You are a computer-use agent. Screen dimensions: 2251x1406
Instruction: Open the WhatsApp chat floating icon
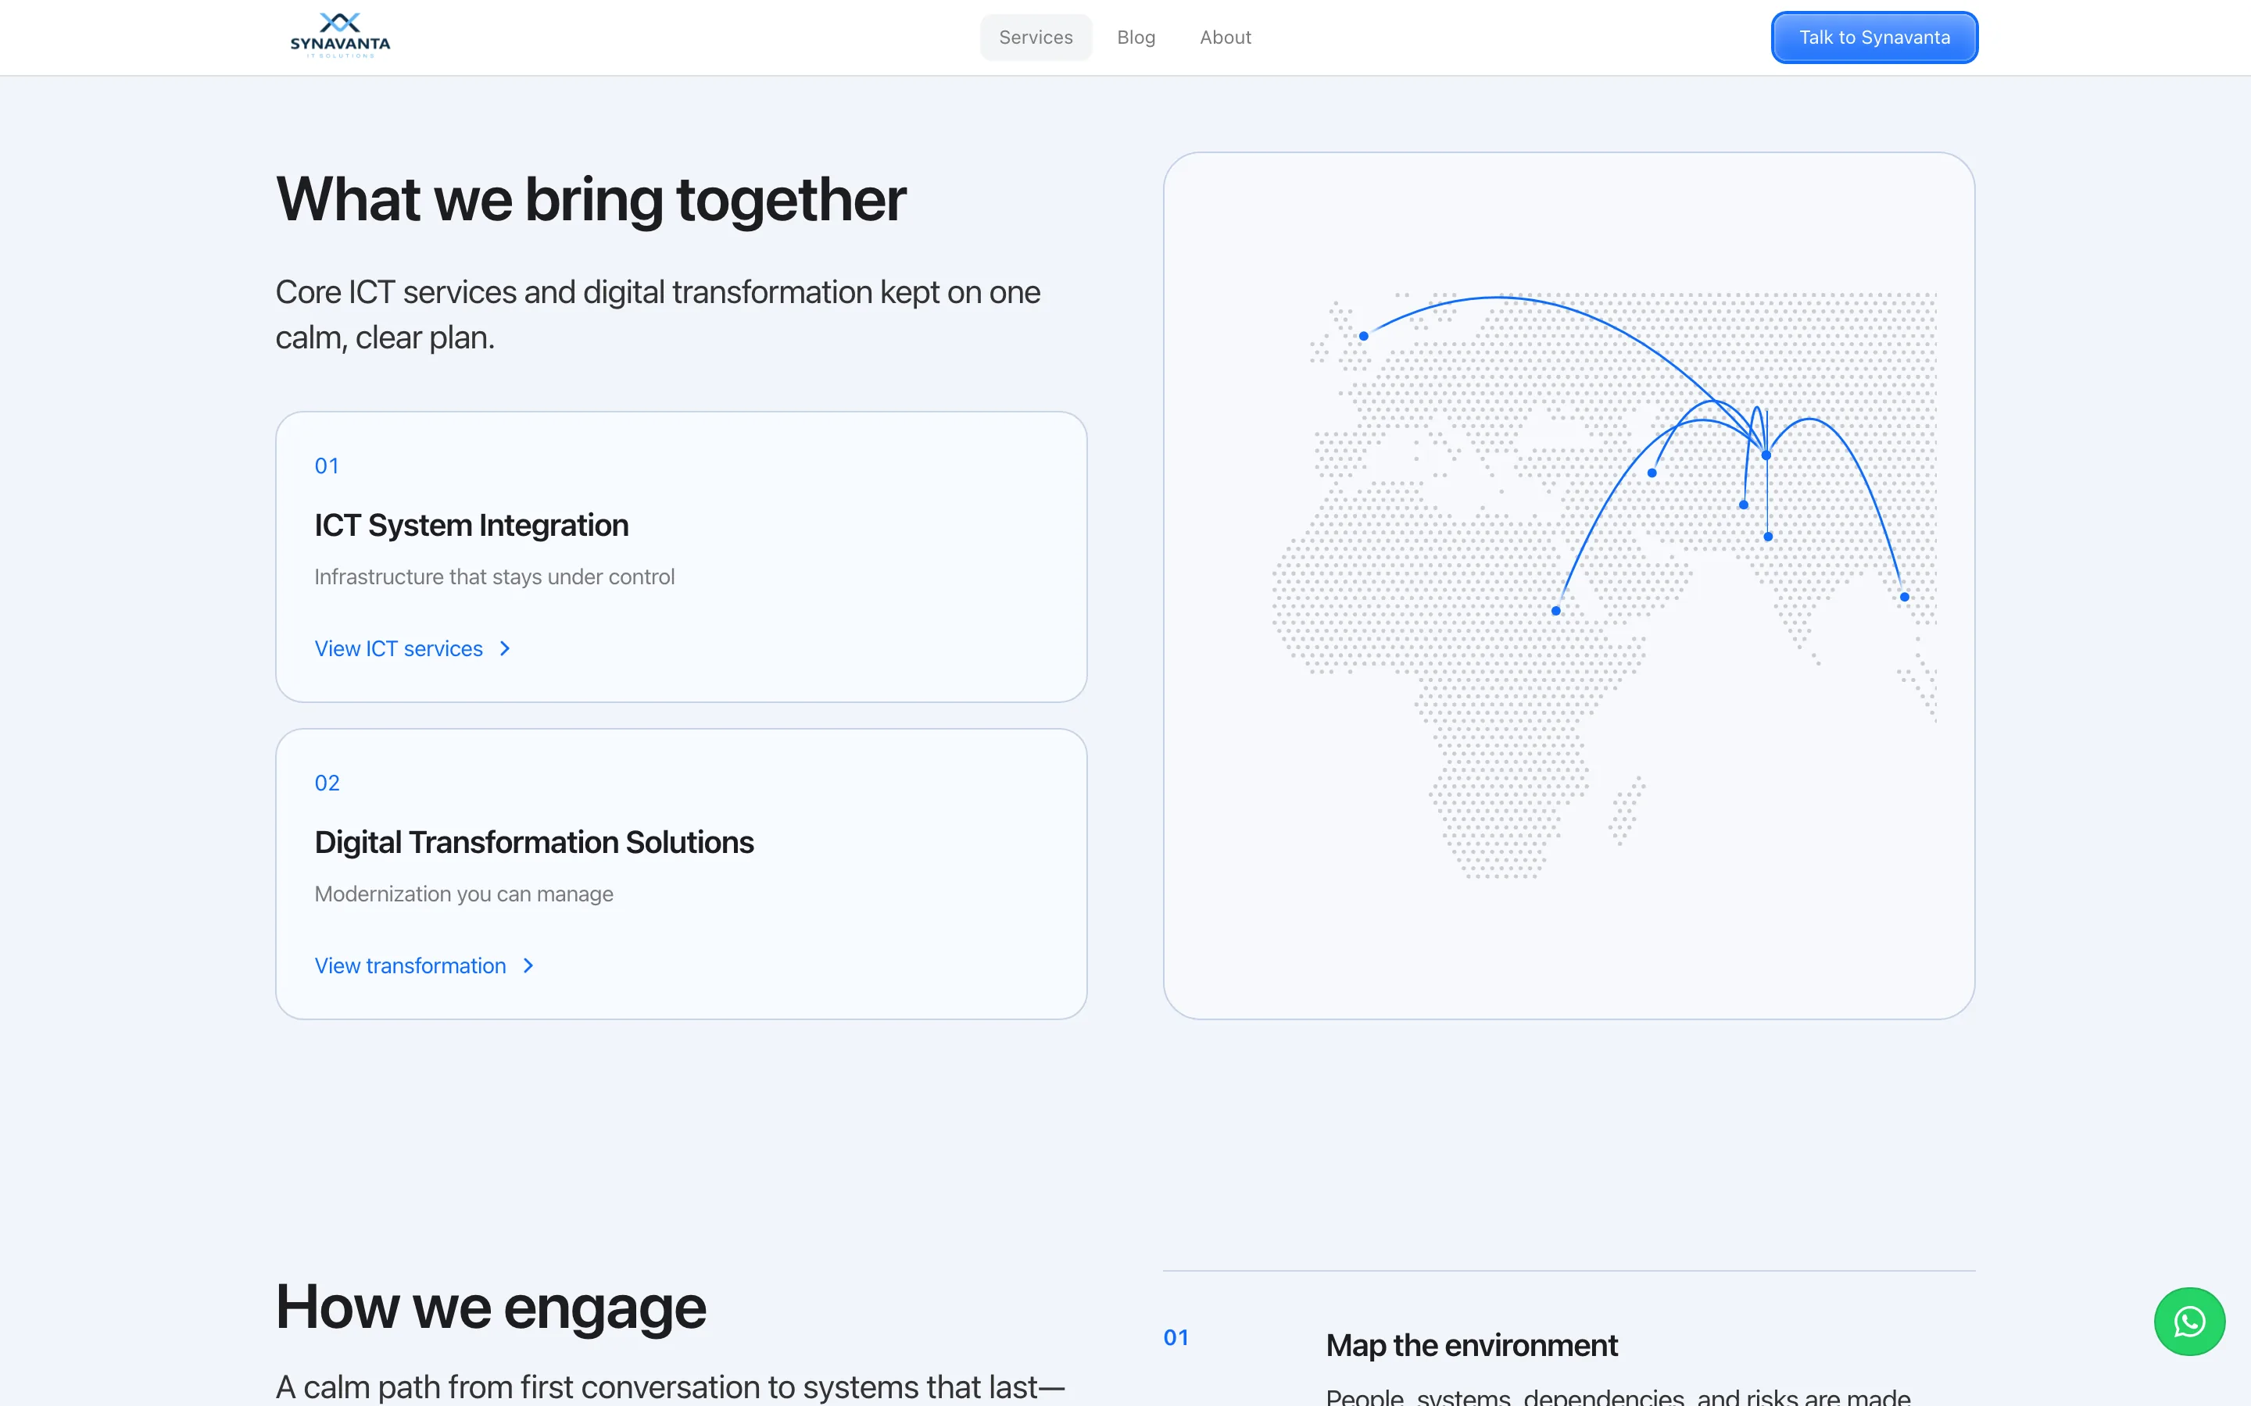[2188, 1322]
